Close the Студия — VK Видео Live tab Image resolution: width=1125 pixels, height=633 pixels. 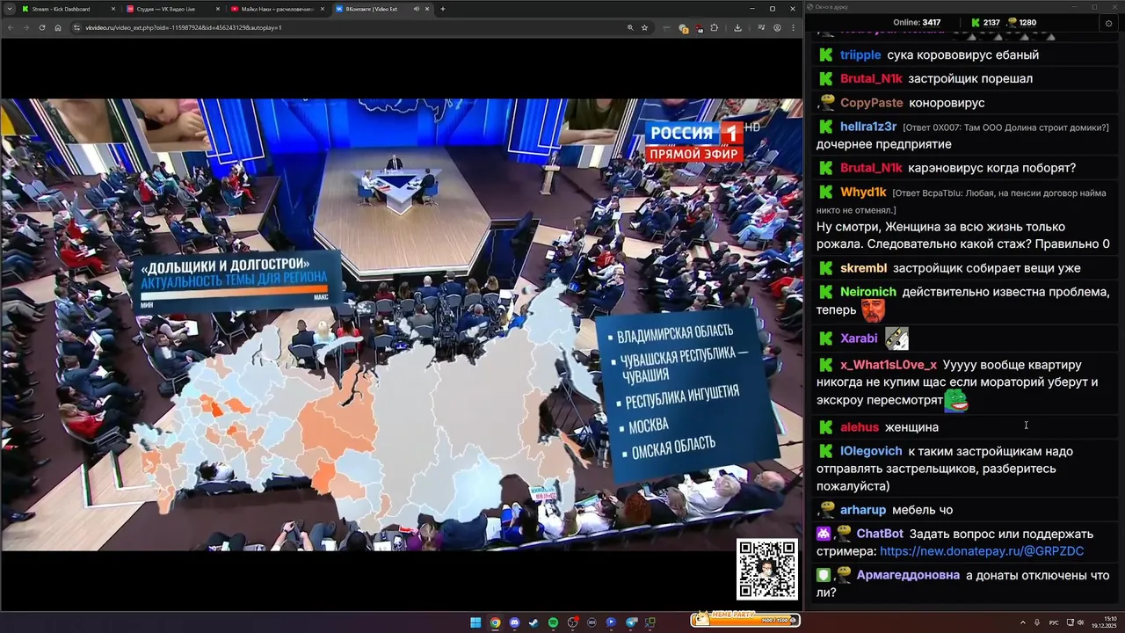pos(218,9)
